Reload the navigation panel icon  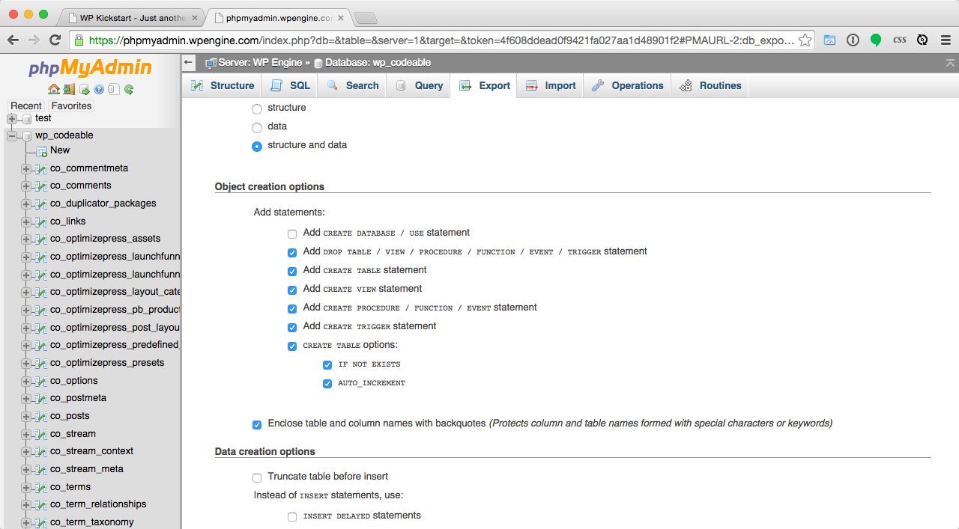pos(129,89)
